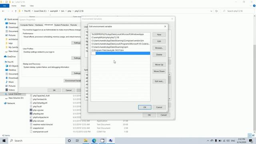Select the %USERPROFILE% WindowsApps path entry
Image resolution: width=256 pixels, height=144 pixels.
pyautogui.click(x=120, y=34)
